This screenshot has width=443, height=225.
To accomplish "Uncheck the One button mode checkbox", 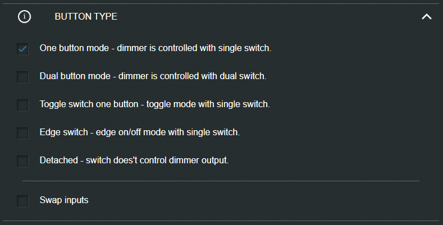I will point(22,49).
